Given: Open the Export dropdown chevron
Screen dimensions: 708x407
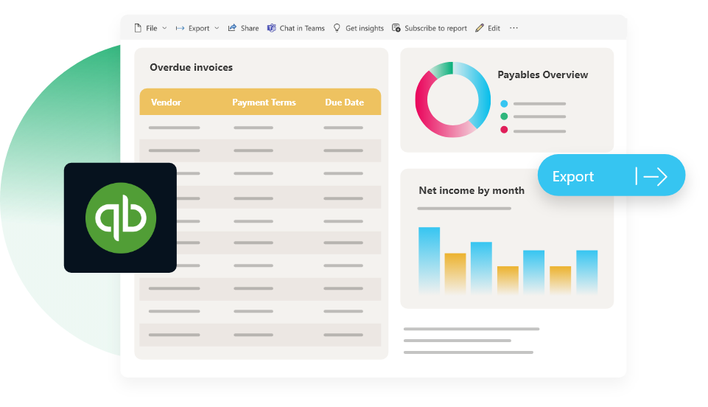Looking at the screenshot, I should point(217,28).
